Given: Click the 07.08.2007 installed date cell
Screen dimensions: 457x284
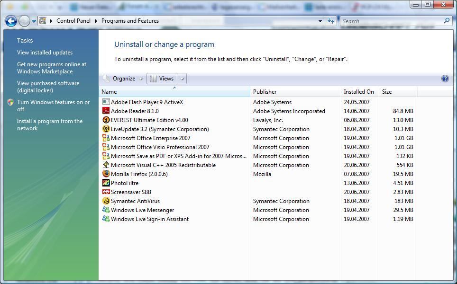Looking at the screenshot, I should click(x=356, y=174).
